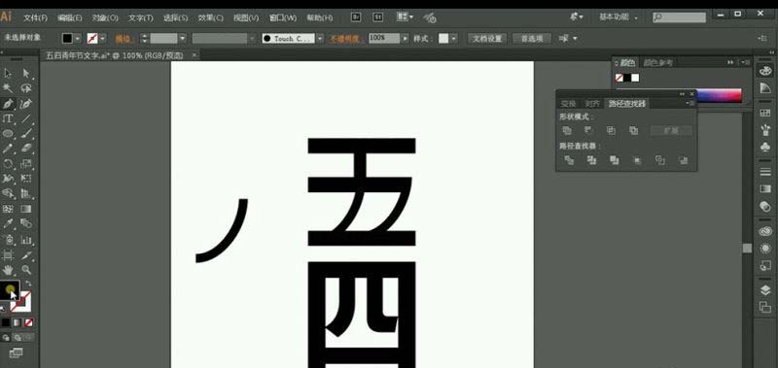Screen dimensions: 778x368
Task: Select the Type tool
Action: click(x=8, y=118)
